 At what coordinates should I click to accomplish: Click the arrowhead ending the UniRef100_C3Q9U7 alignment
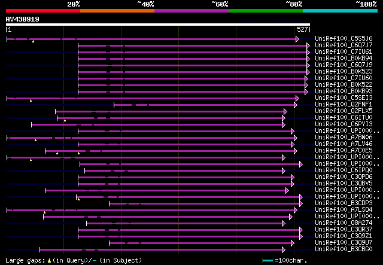pos(293,243)
